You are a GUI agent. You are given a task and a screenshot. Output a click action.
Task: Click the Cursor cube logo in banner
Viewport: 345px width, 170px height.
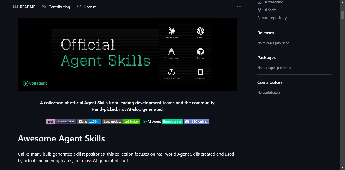pos(200,51)
